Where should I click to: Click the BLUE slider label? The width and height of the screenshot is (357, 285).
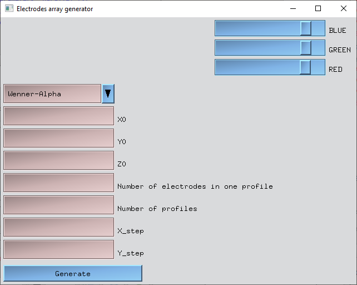coord(338,30)
